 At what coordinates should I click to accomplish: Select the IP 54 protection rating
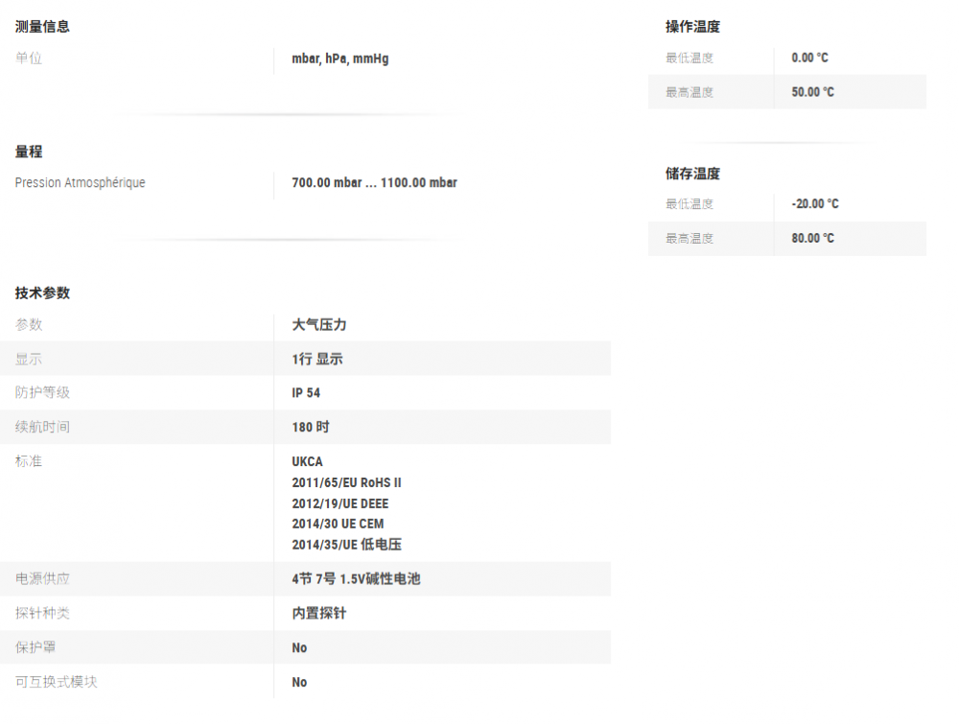306,393
